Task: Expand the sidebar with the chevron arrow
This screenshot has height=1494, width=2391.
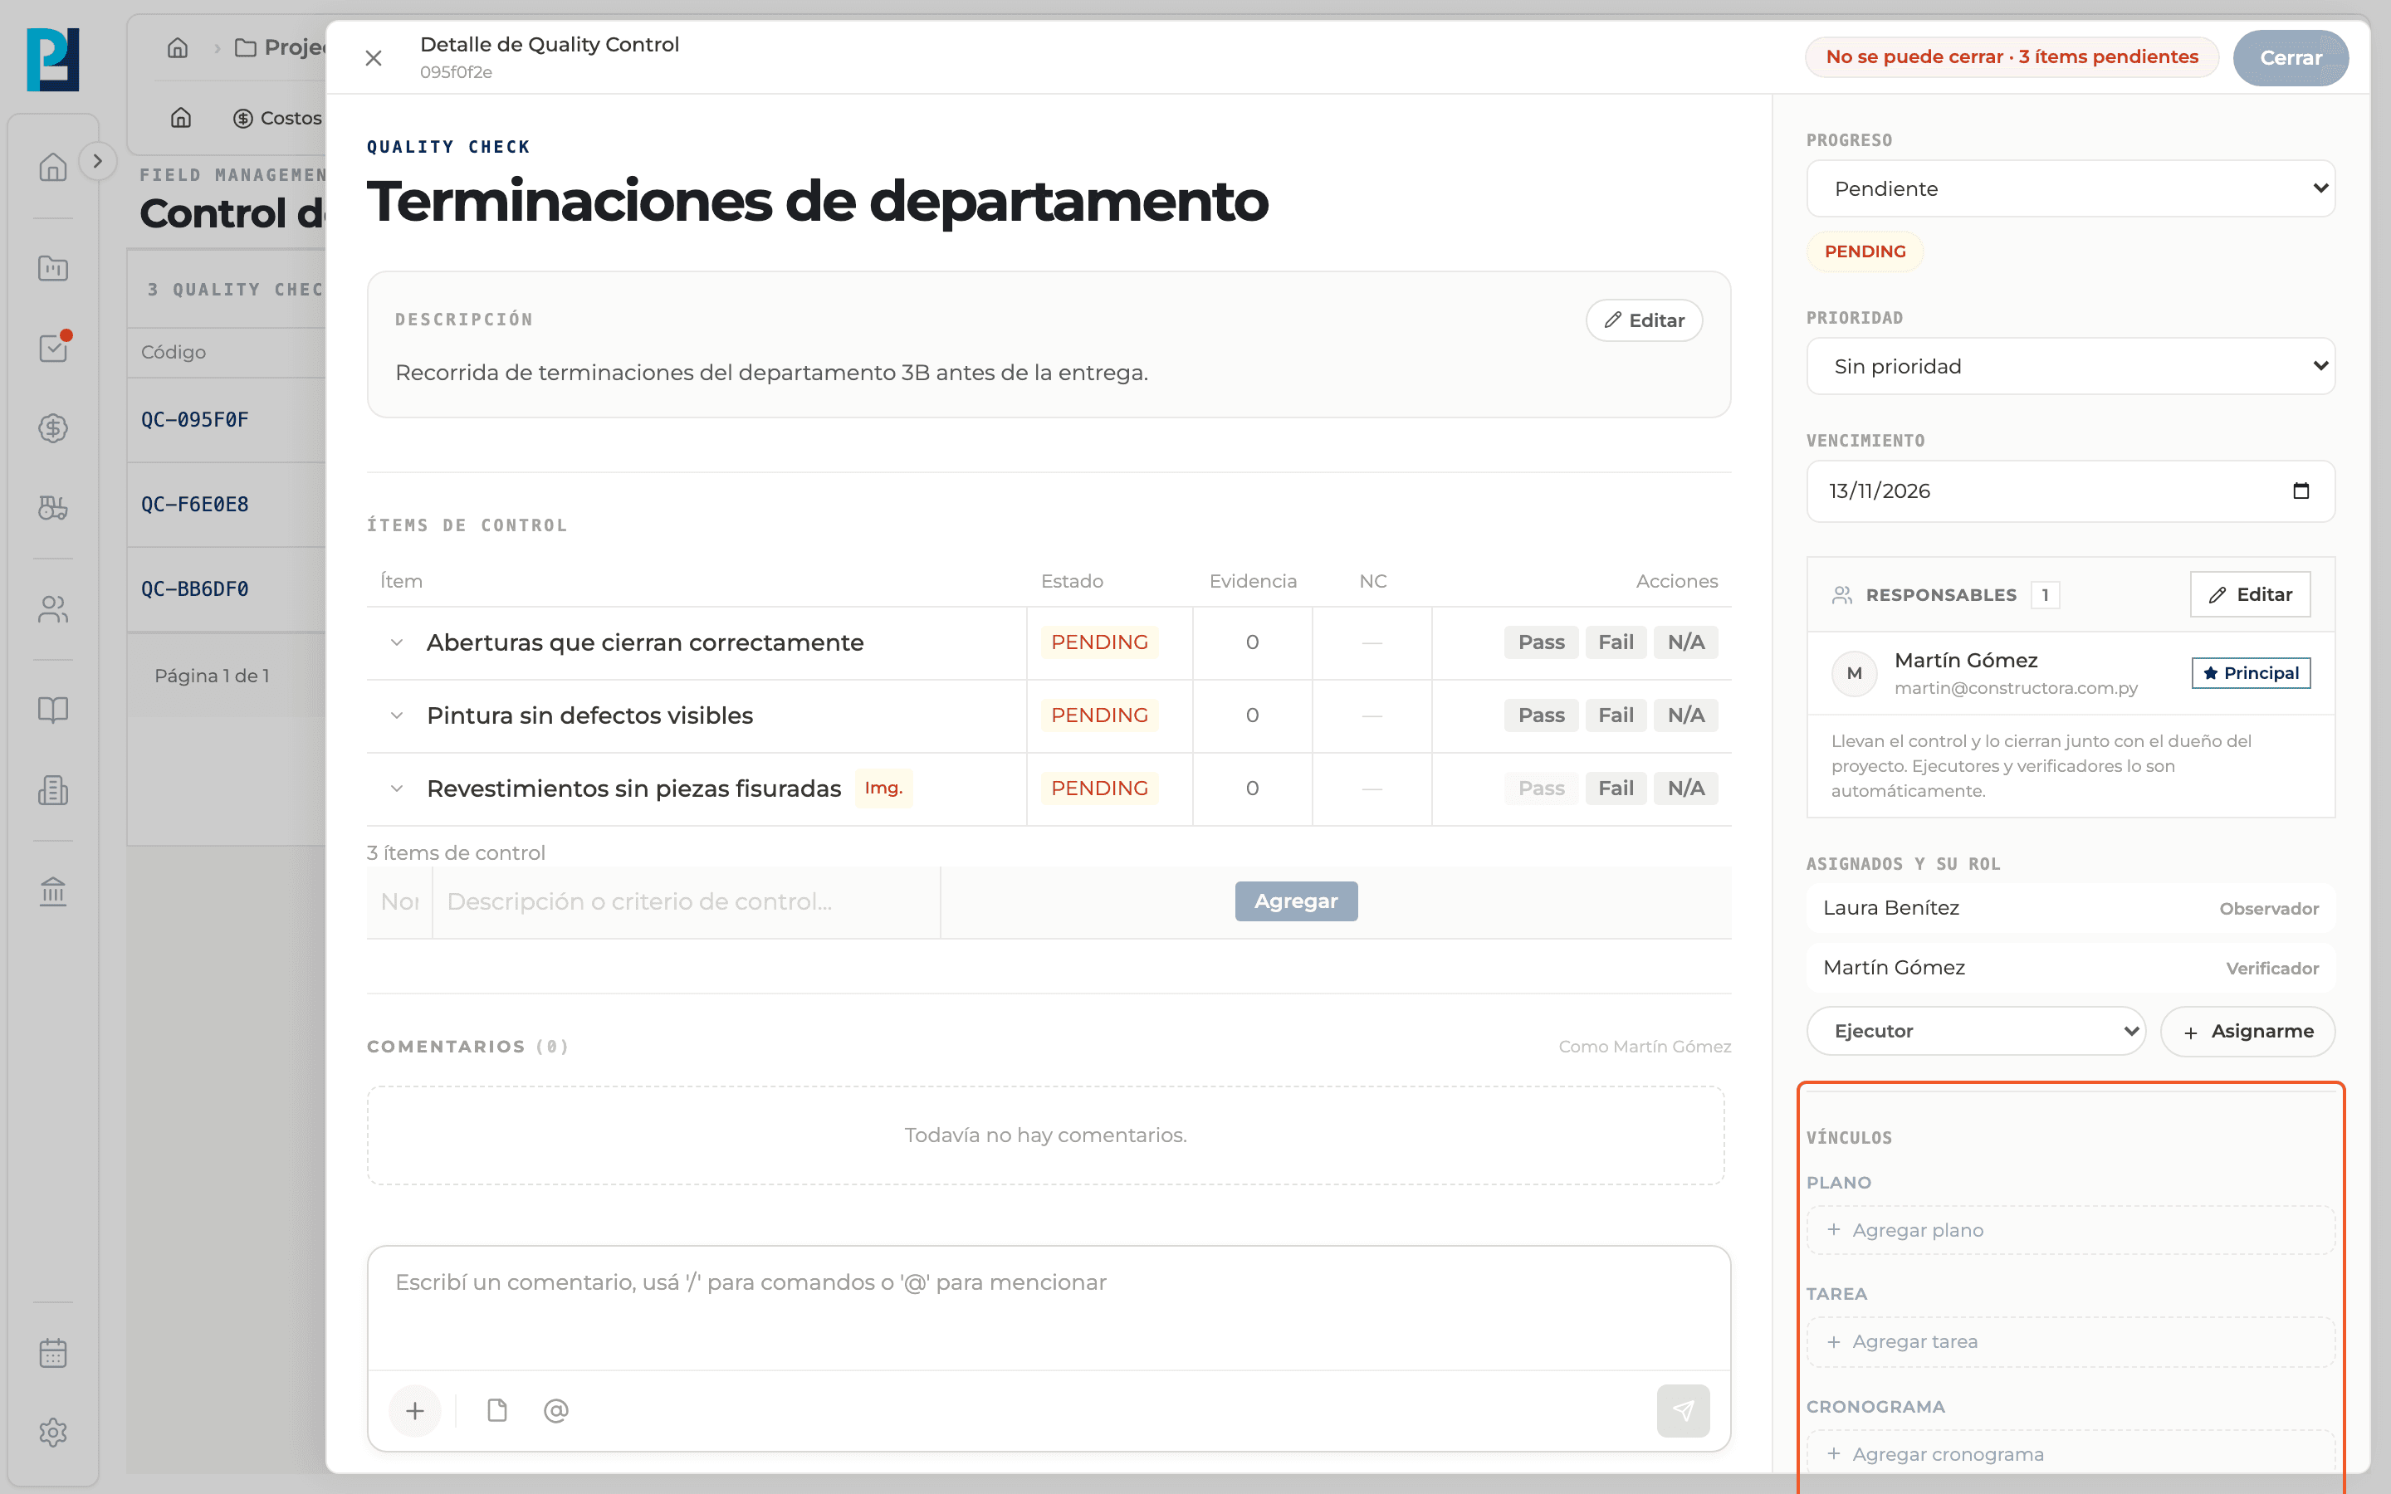Action: 97,161
